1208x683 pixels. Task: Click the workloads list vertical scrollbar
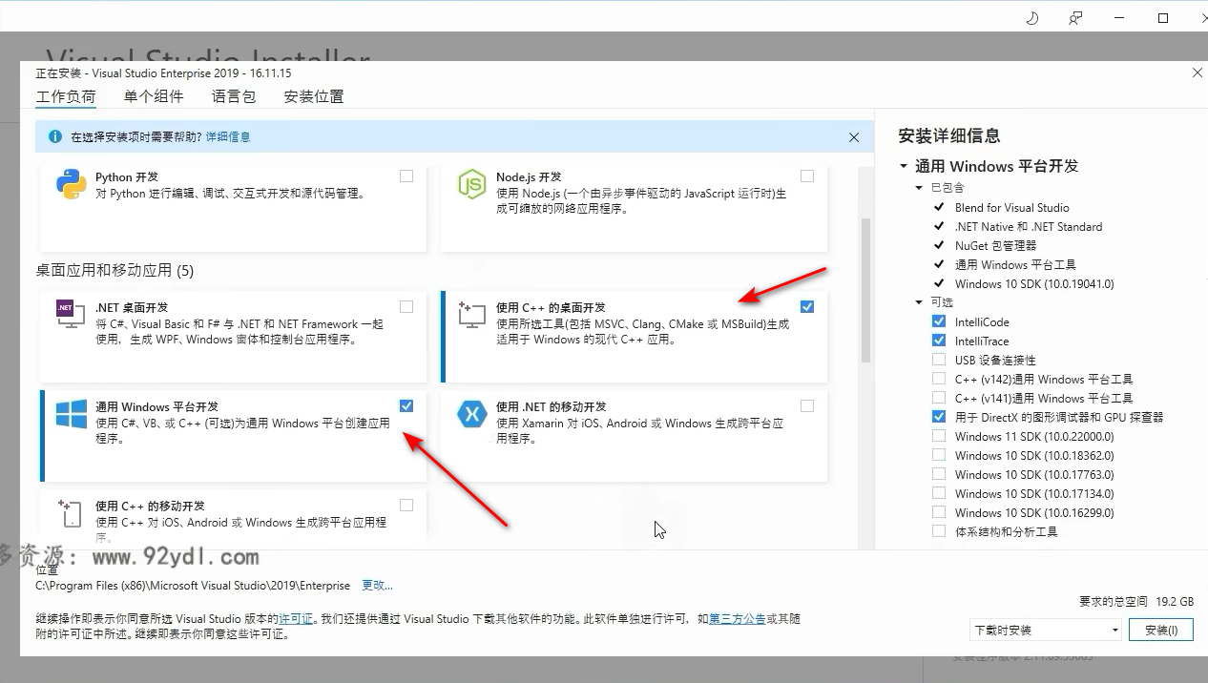[866, 290]
